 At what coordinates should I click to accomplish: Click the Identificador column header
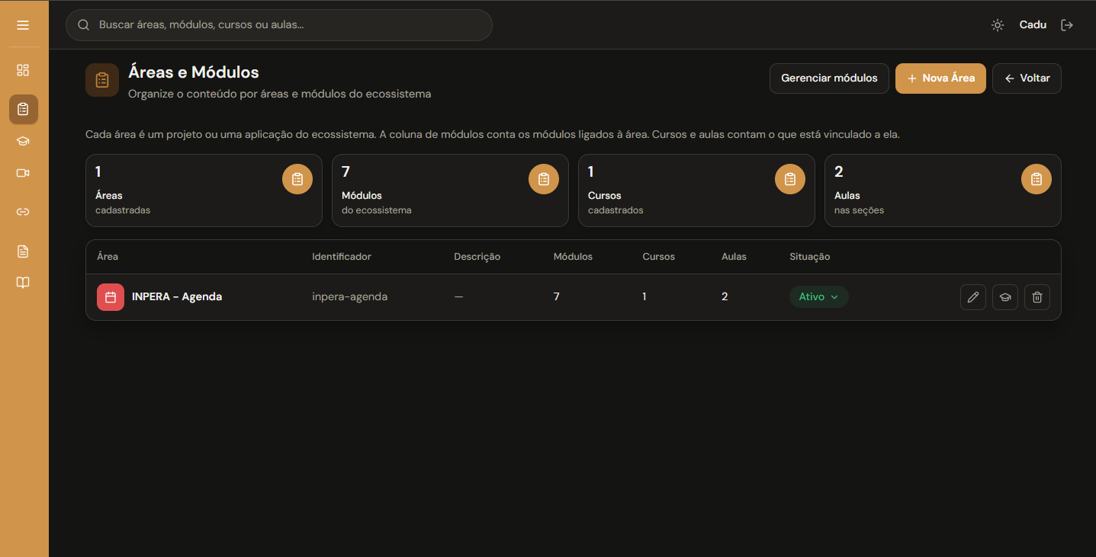click(x=342, y=257)
